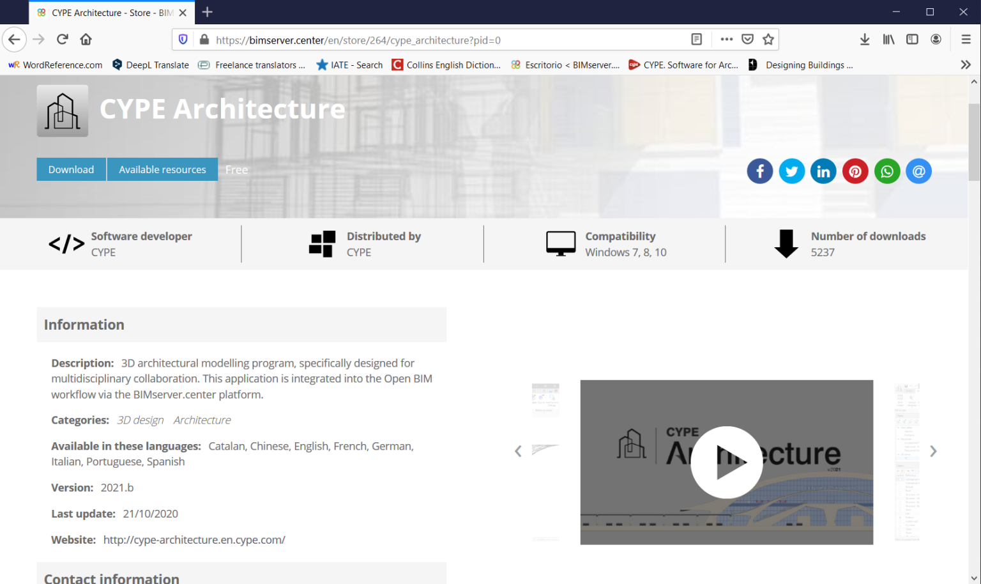Show next screenshot with right carousel arrow
The height and width of the screenshot is (584, 981).
click(x=933, y=450)
